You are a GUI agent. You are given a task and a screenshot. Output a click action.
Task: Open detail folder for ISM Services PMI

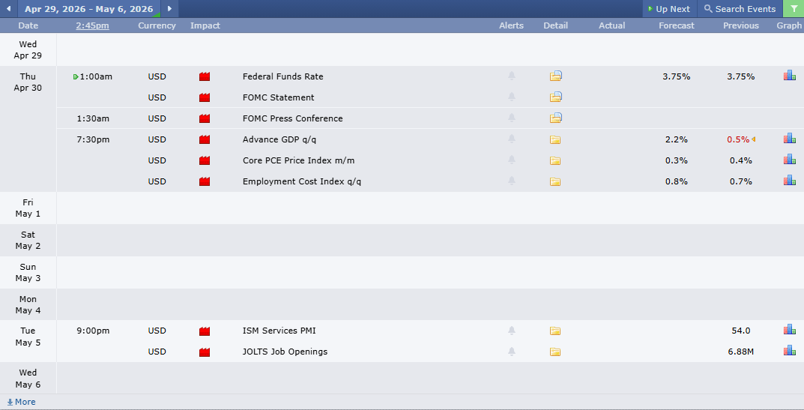(x=555, y=331)
